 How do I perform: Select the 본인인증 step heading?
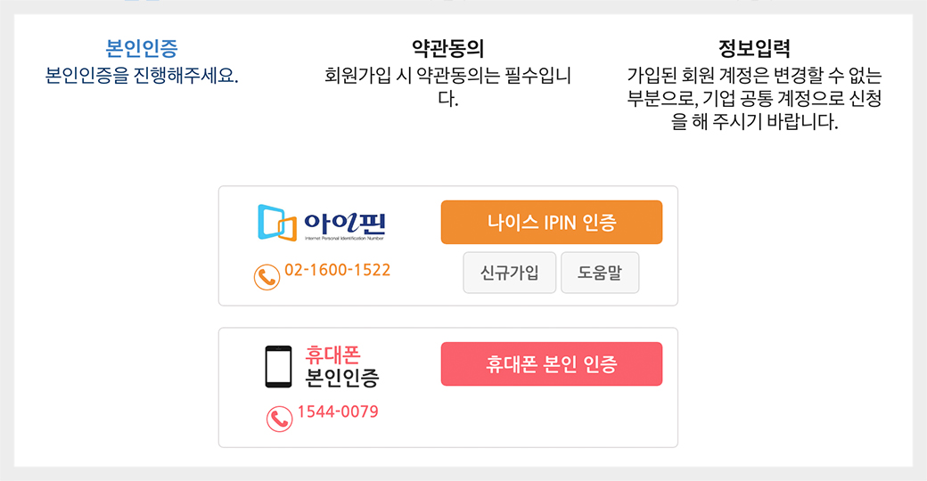tap(142, 48)
